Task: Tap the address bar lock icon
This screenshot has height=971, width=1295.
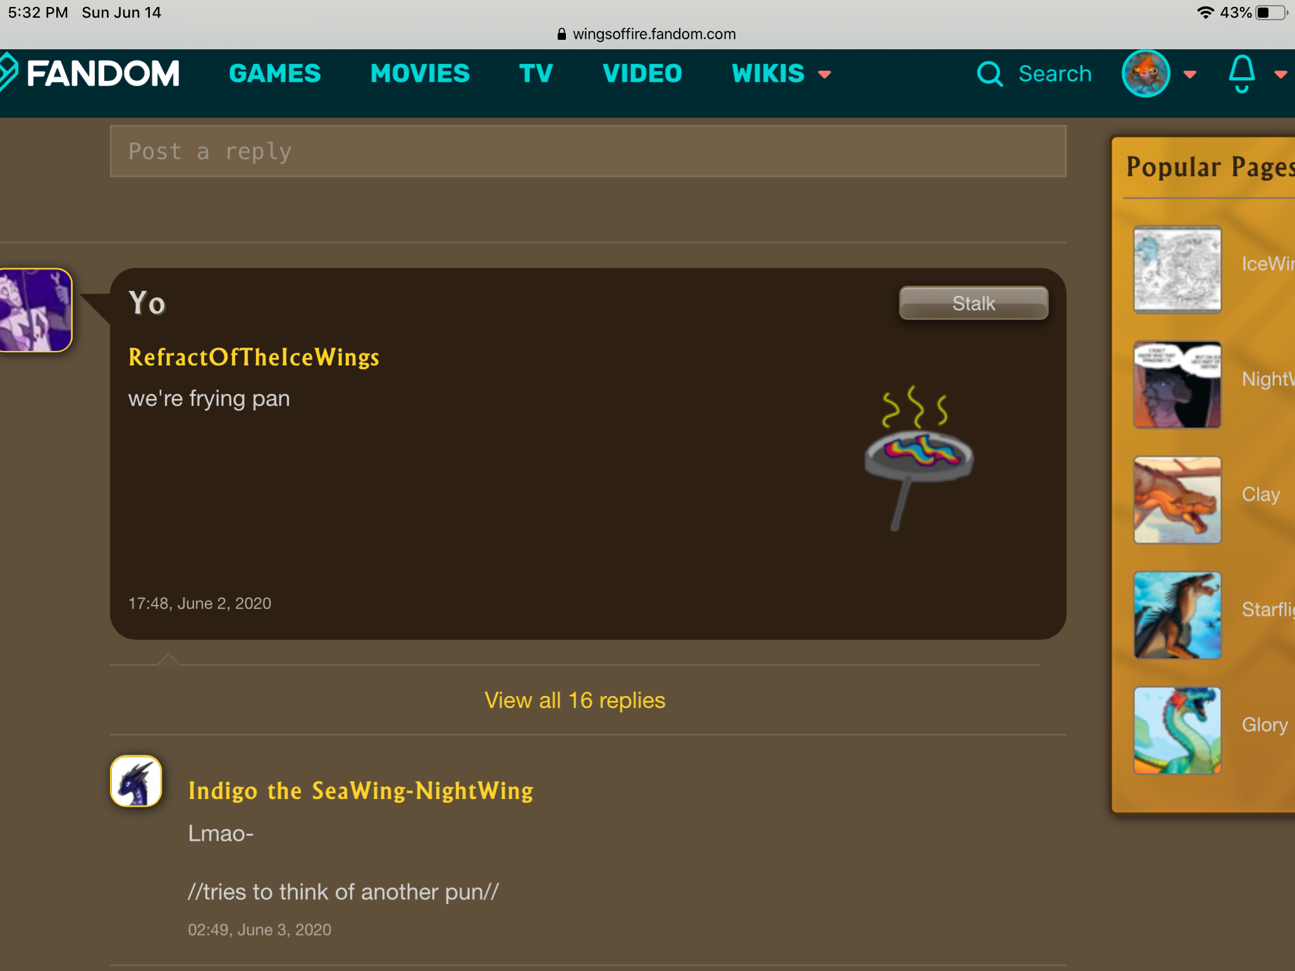Action: pyautogui.click(x=562, y=34)
